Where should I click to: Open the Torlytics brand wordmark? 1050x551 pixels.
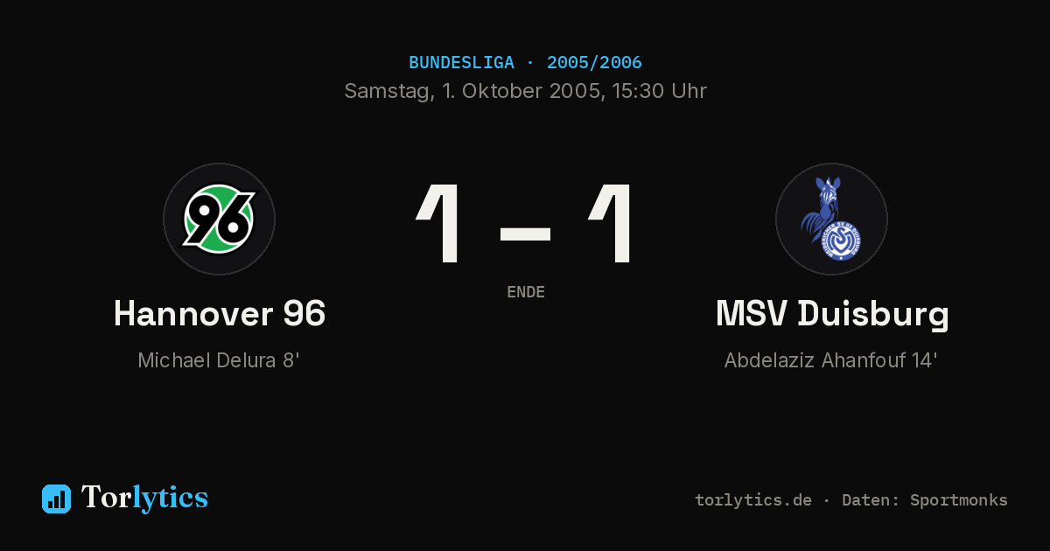[144, 498]
